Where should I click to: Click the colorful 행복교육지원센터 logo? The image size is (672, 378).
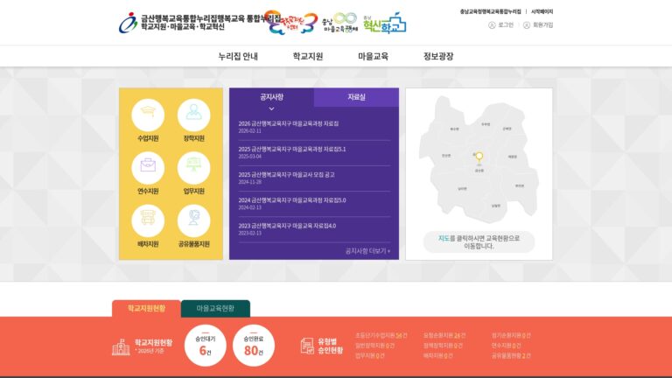click(291, 22)
